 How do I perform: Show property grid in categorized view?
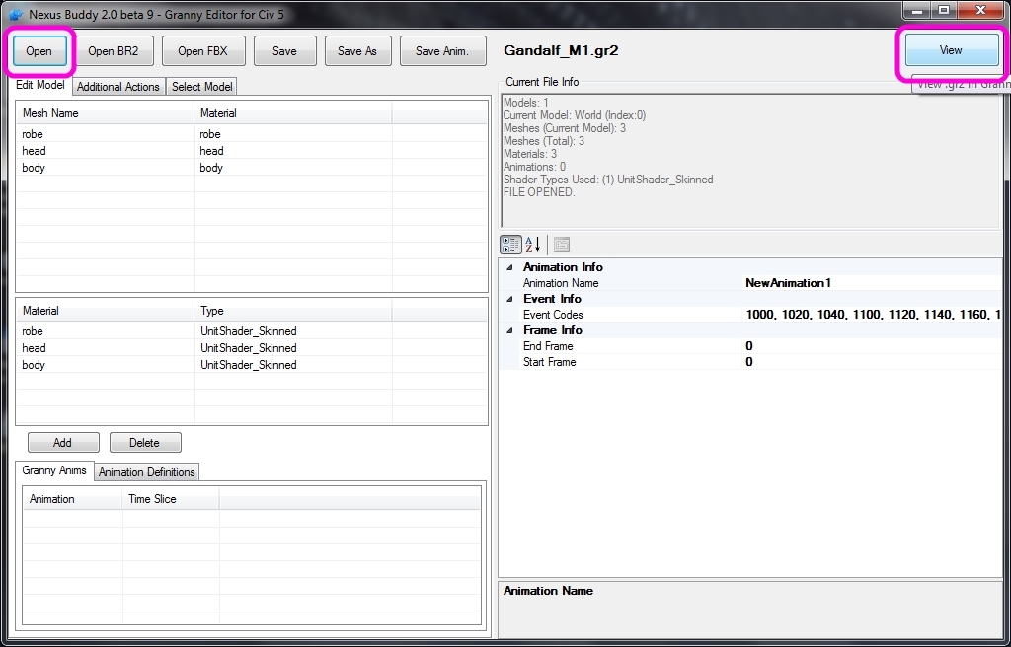[x=511, y=245]
